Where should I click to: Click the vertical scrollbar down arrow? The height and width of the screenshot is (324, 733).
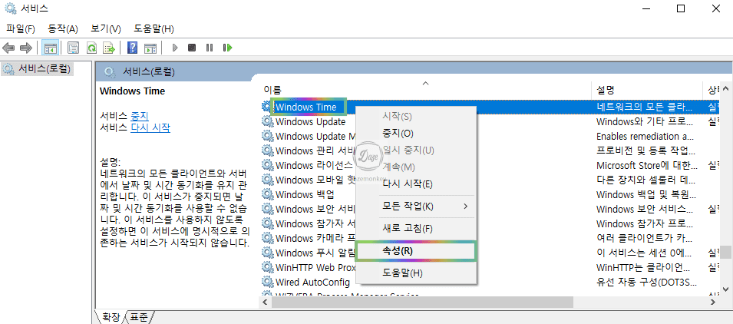725,289
